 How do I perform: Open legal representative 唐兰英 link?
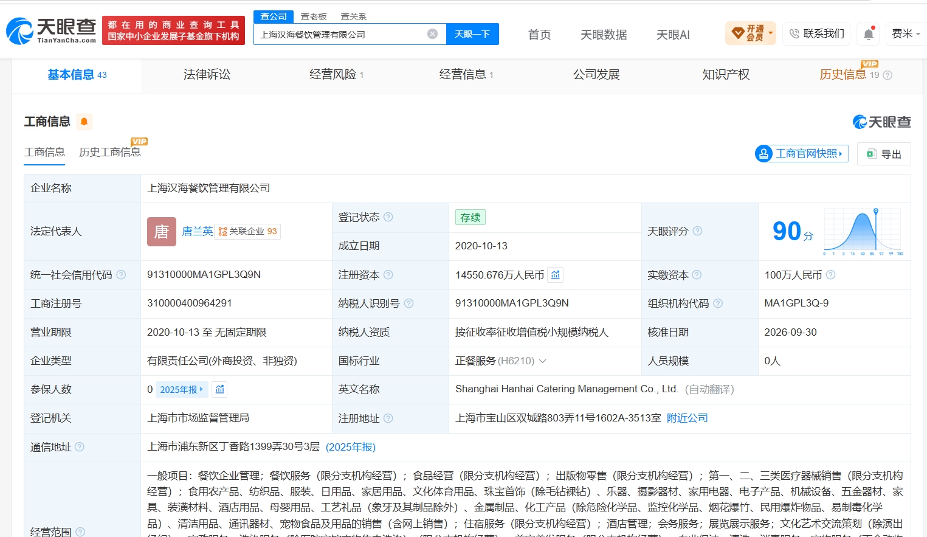[x=198, y=231]
